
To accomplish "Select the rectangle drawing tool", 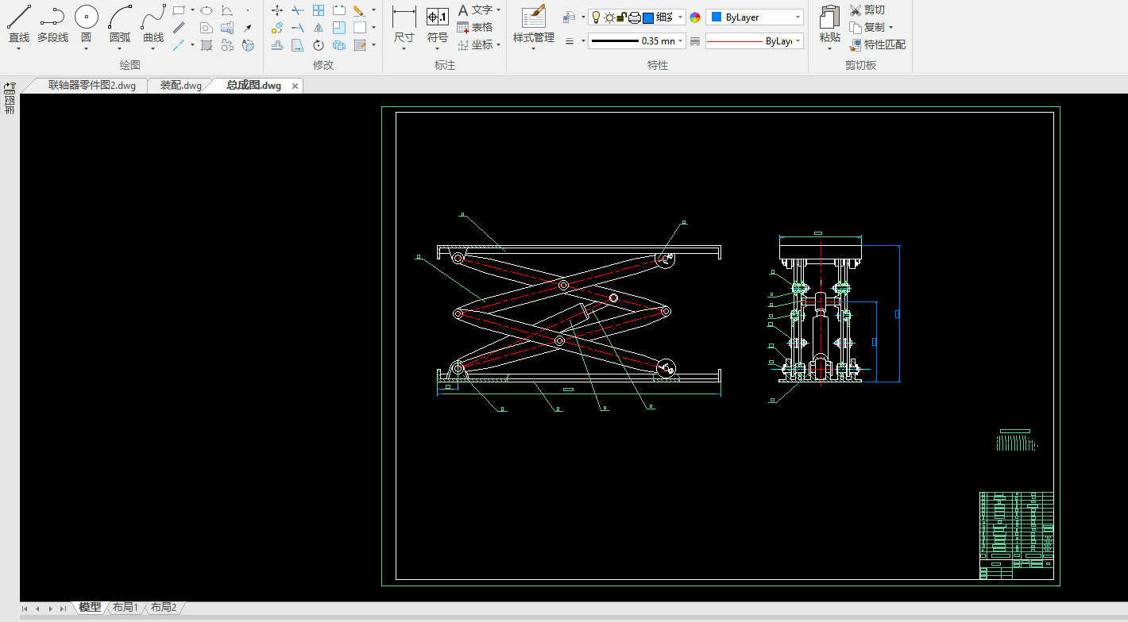I will click(x=179, y=10).
